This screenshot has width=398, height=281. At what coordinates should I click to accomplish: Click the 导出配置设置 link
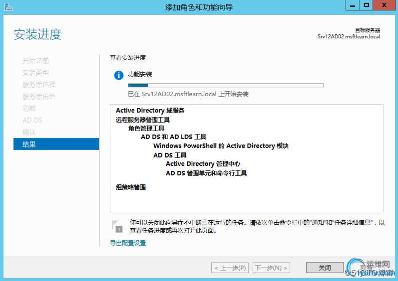click(x=128, y=243)
